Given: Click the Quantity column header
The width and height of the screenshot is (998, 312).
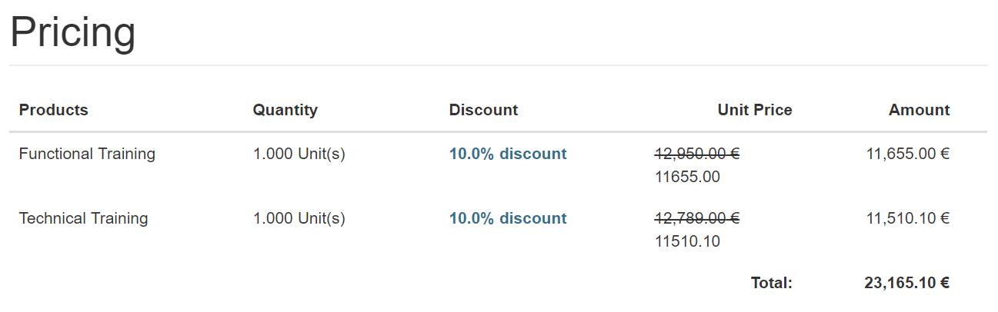Looking at the screenshot, I should pyautogui.click(x=285, y=110).
